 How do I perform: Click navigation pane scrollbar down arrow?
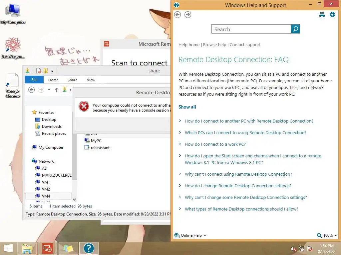(x=74, y=199)
